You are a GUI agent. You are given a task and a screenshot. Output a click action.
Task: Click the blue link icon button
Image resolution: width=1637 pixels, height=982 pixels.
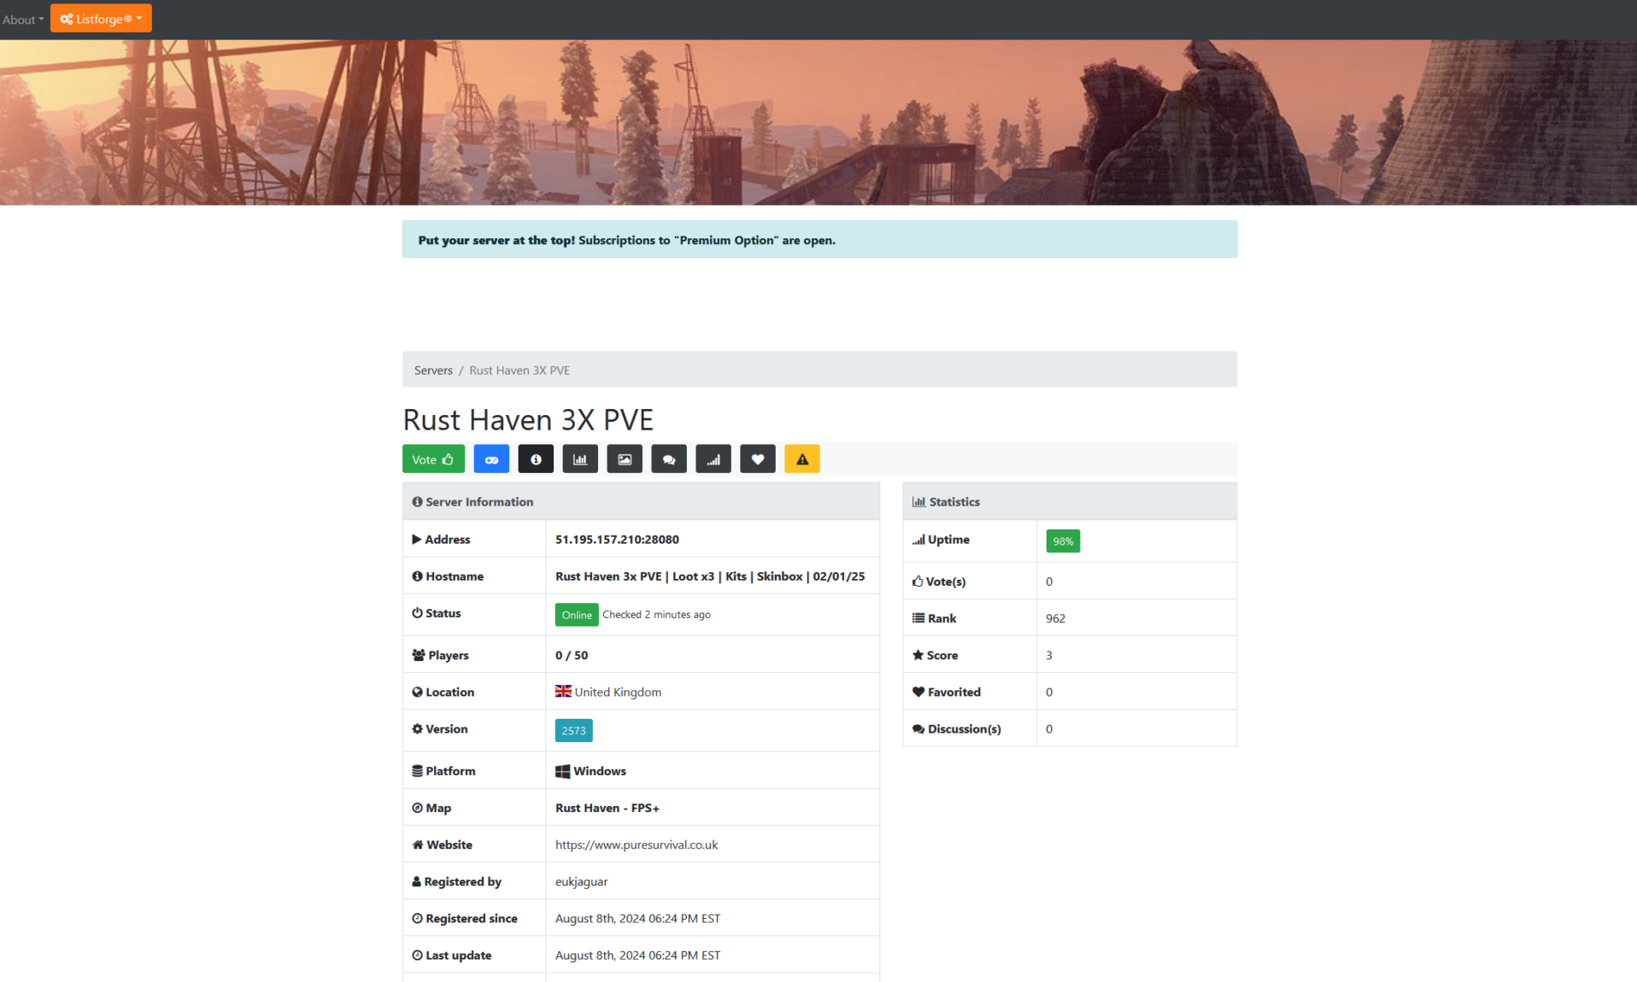click(x=491, y=459)
